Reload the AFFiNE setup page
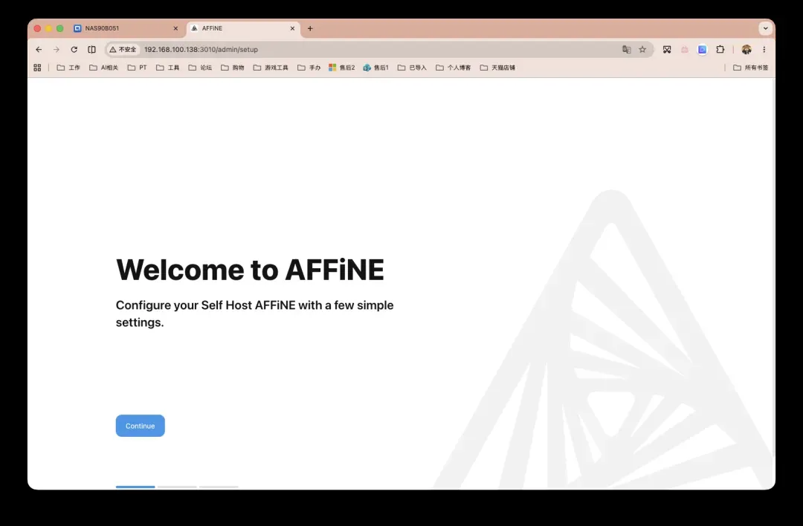Image resolution: width=803 pixels, height=526 pixels. (74, 50)
